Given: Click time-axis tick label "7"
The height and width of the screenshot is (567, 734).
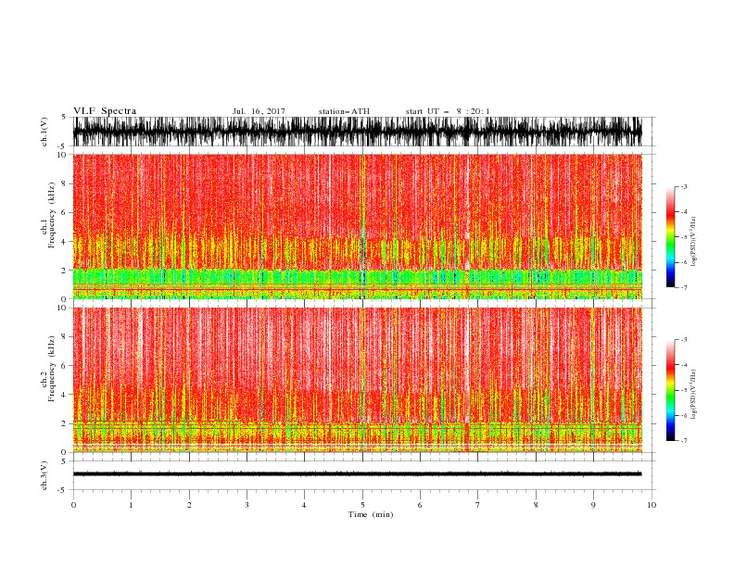Looking at the screenshot, I should coord(478,505).
